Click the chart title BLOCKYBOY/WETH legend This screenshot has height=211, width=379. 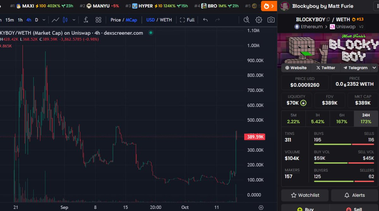pos(71,33)
